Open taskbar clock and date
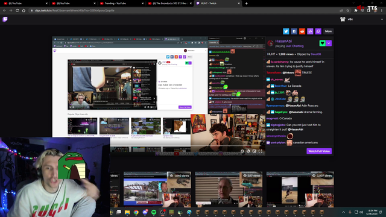 point(372,212)
